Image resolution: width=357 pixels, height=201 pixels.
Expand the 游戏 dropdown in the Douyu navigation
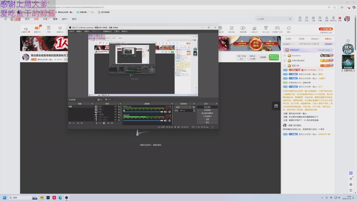click(x=65, y=19)
